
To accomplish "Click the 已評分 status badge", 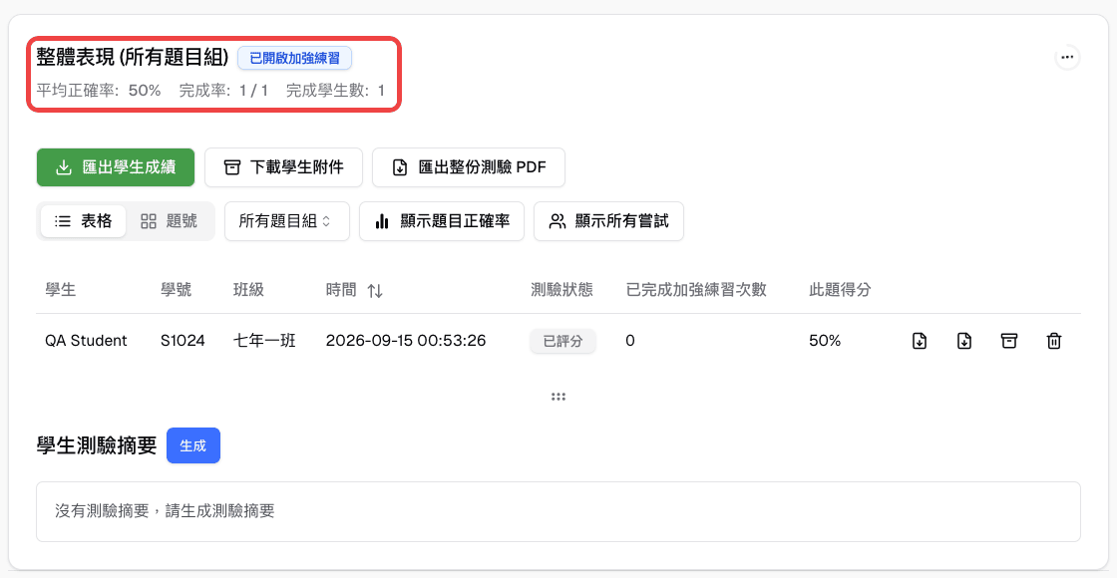I will coord(562,341).
